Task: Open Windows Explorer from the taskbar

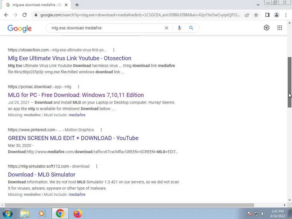Action: coord(25,213)
